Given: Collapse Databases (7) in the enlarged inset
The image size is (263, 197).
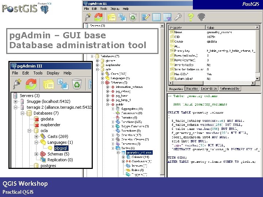Looking at the screenshot, I should point(23,113).
